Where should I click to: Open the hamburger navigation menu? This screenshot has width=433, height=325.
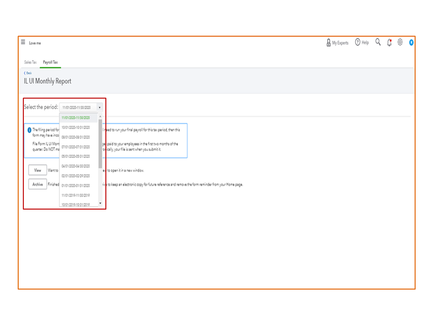click(x=23, y=42)
